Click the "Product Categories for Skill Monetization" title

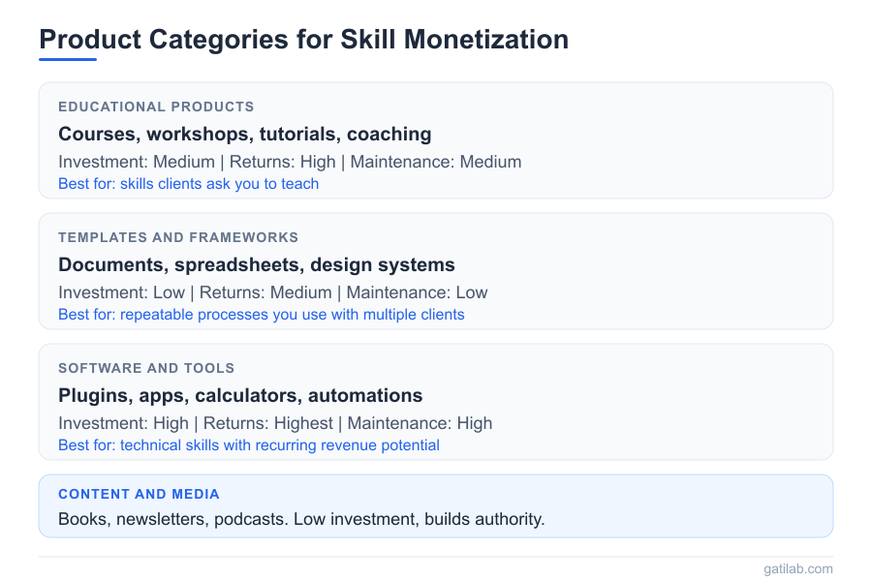[x=303, y=40]
